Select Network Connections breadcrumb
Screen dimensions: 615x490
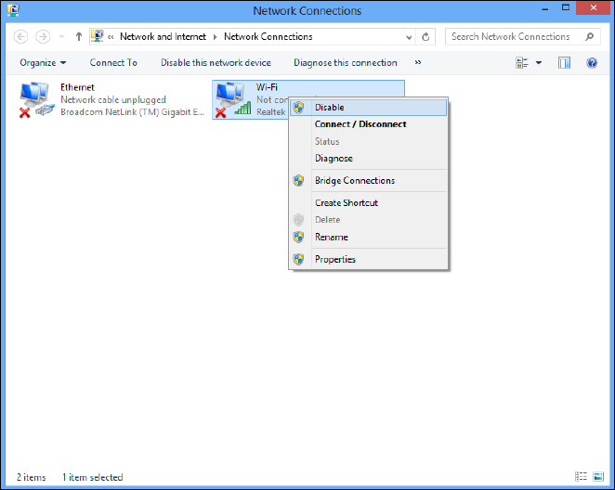coord(268,36)
